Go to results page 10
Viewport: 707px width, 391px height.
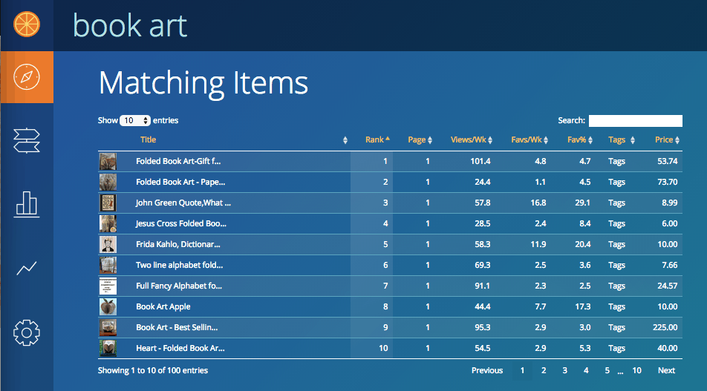(636, 370)
